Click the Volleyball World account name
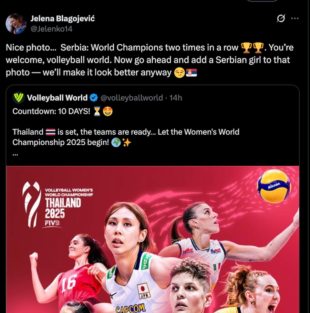Image resolution: width=310 pixels, height=313 pixels. click(x=57, y=98)
